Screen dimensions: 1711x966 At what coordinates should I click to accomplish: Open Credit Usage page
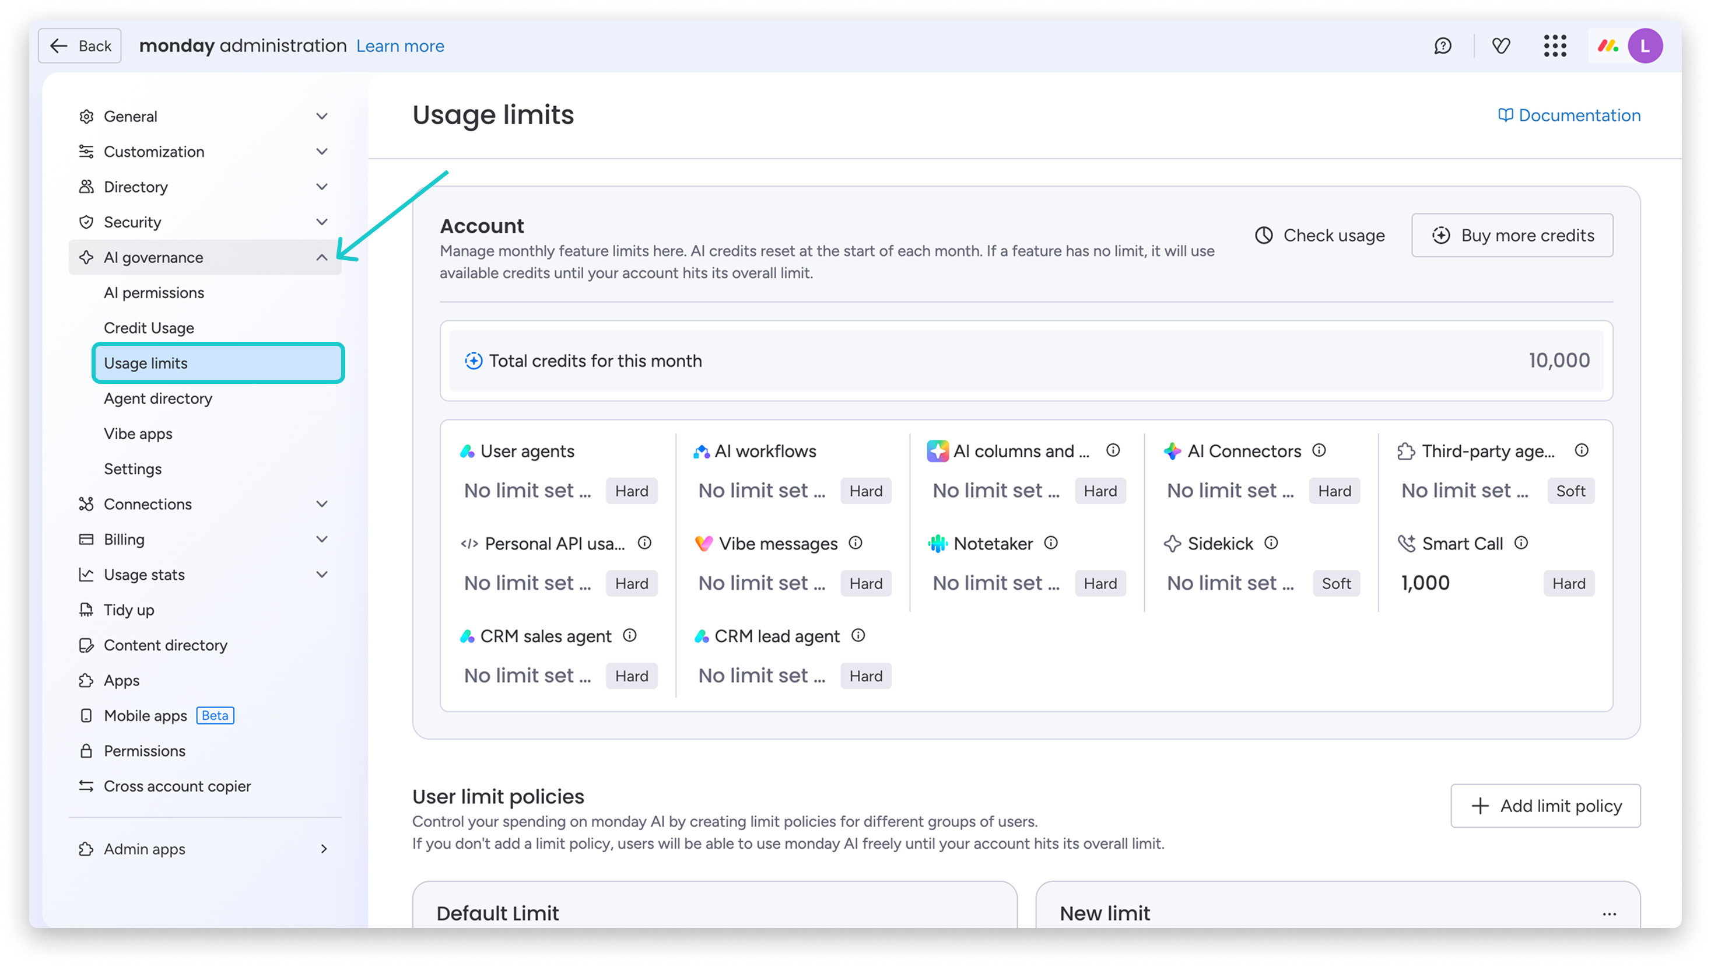pyautogui.click(x=149, y=328)
